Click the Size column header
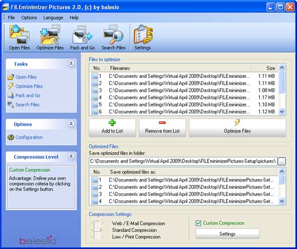The width and height of the screenshot is (297, 249). [x=265, y=68]
